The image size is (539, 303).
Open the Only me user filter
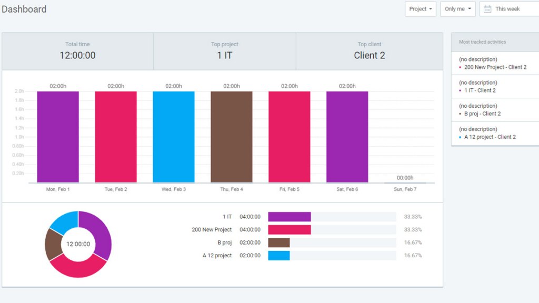tap(457, 9)
